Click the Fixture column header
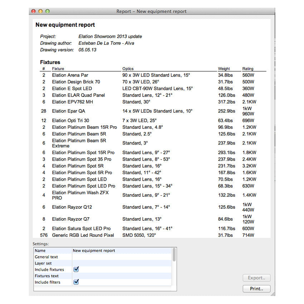This screenshot has width=304, height=304. tap(58, 69)
